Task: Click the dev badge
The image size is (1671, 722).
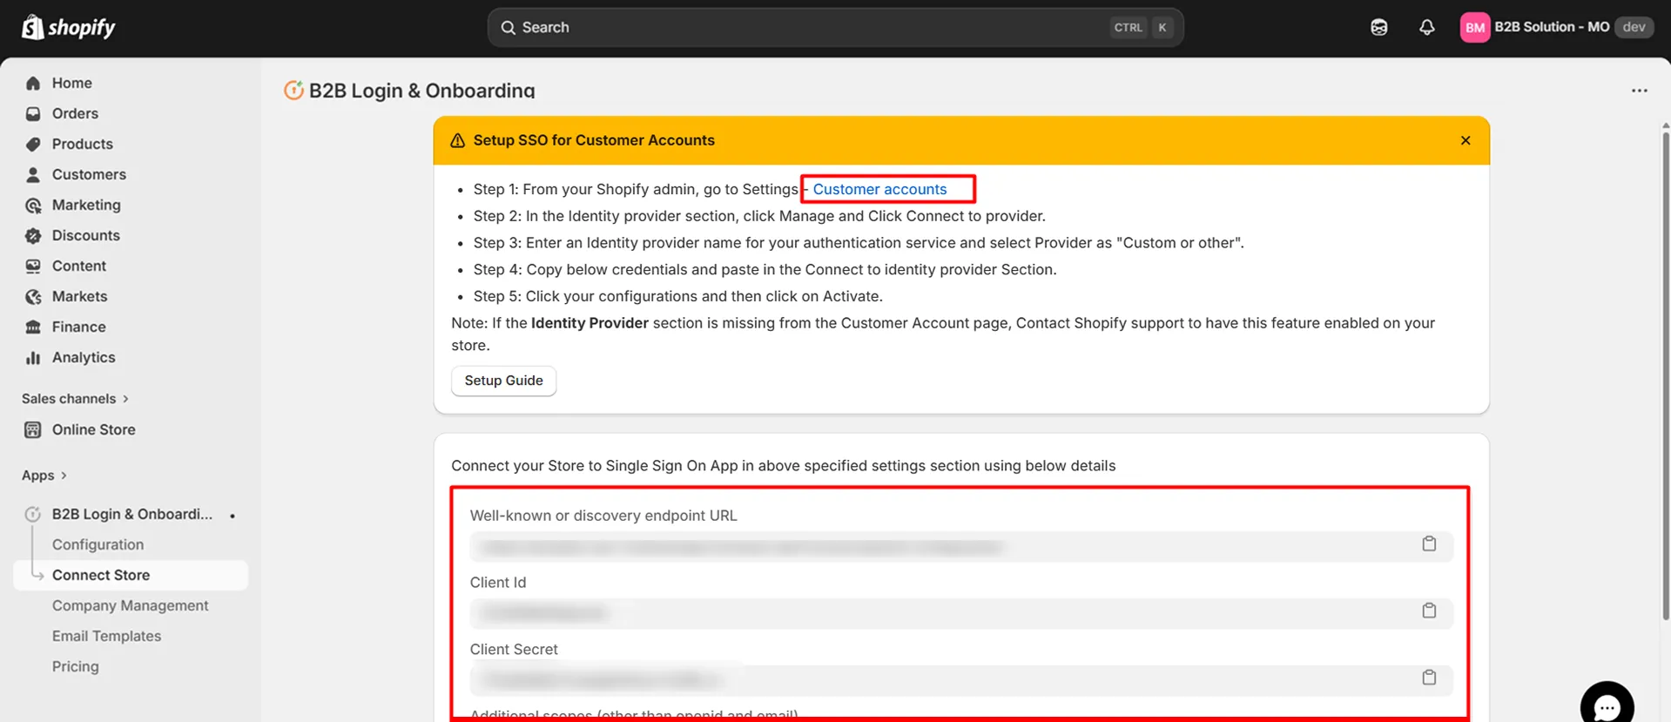Action: 1634,27
